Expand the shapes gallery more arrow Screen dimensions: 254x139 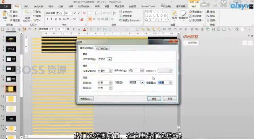click(168, 20)
